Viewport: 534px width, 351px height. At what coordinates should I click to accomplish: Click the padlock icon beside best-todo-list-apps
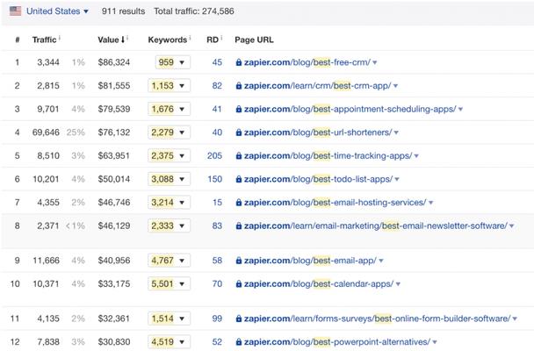[x=239, y=179]
